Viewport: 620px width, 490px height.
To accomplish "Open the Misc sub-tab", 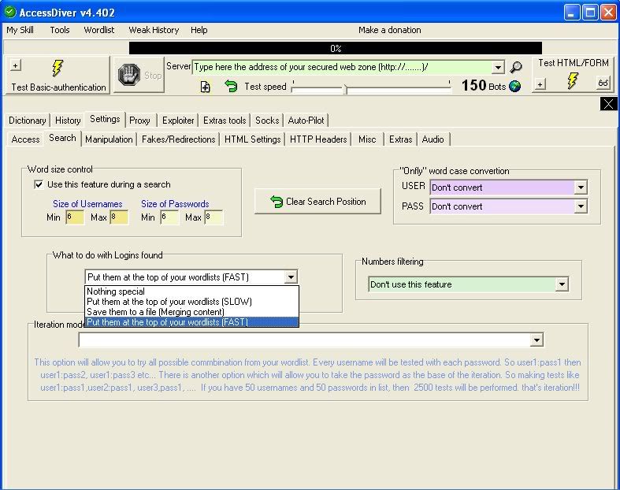I will click(x=367, y=139).
